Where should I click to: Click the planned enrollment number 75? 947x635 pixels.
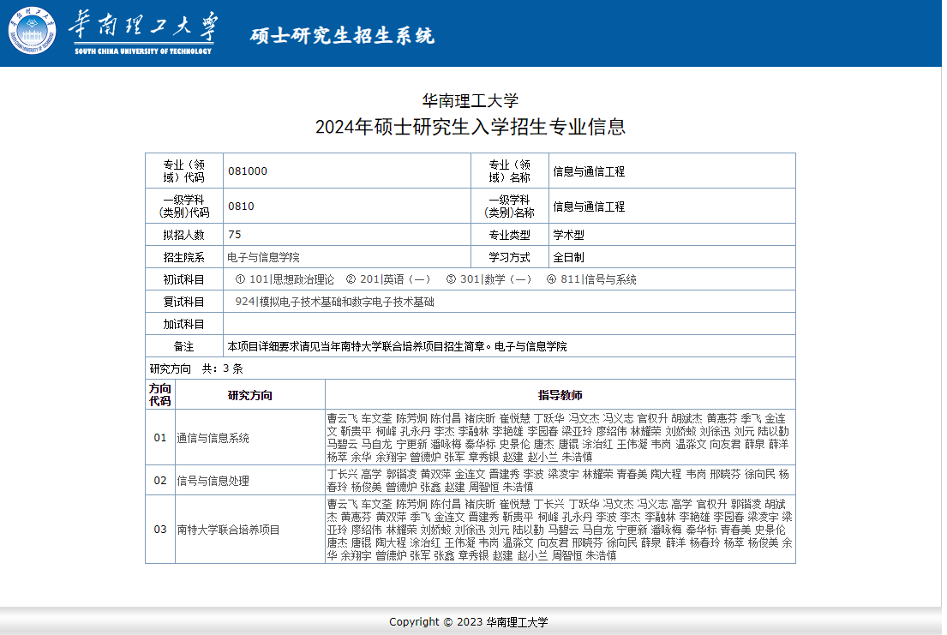(235, 235)
